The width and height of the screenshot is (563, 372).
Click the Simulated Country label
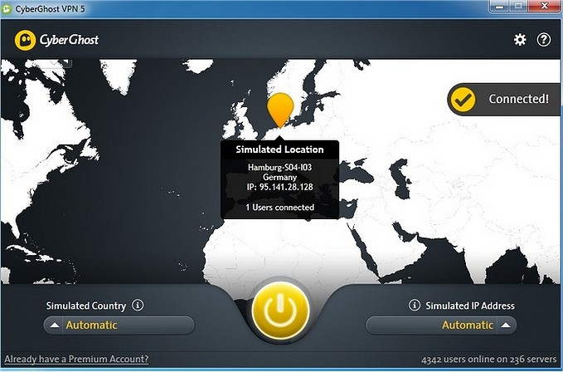pos(86,306)
